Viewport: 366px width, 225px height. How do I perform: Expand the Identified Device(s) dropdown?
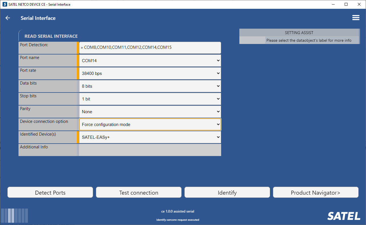pyautogui.click(x=150, y=137)
